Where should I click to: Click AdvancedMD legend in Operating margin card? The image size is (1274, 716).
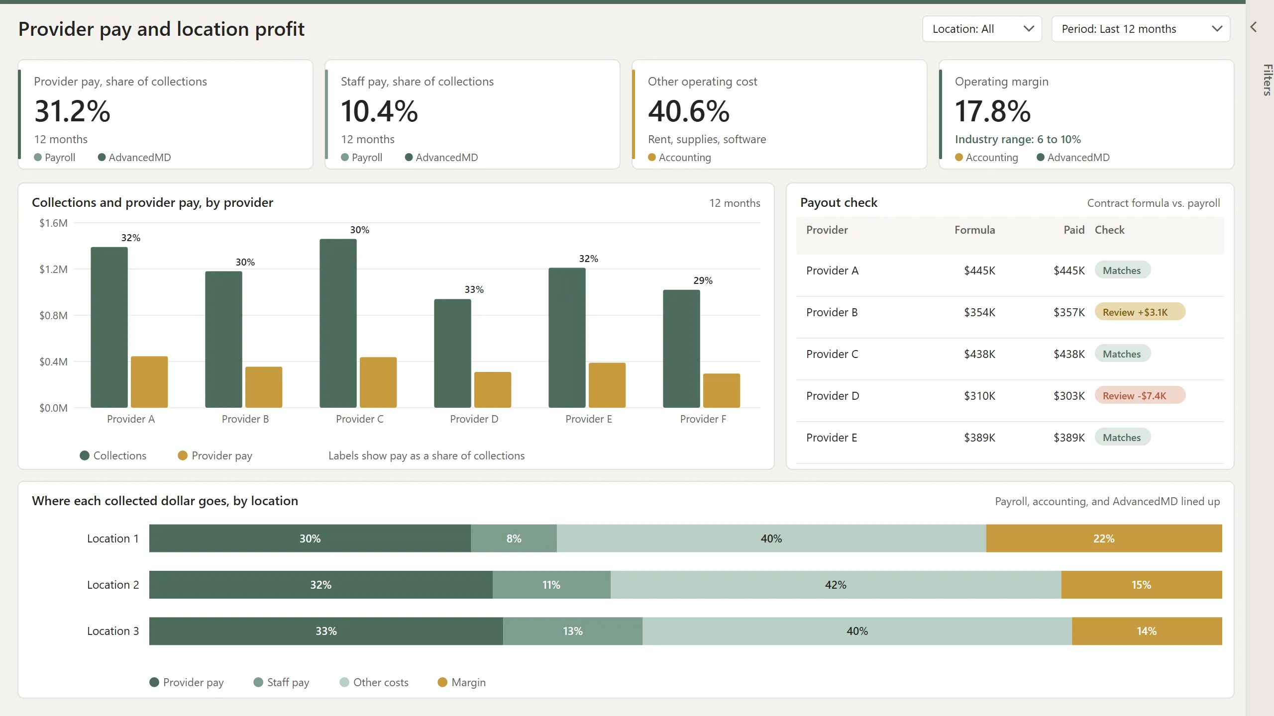[x=1073, y=157]
